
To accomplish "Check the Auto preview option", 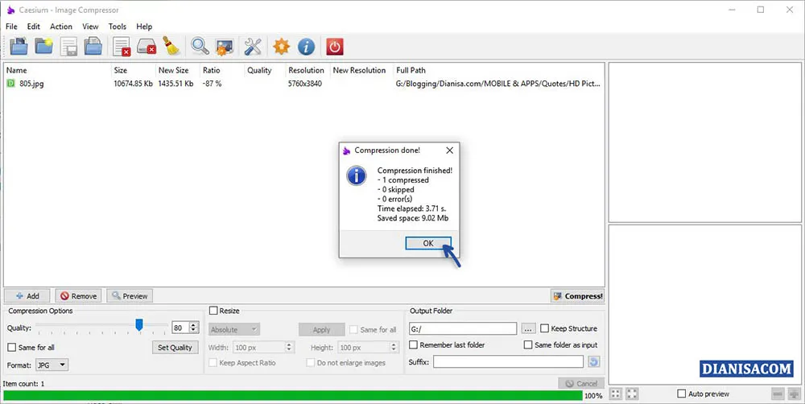I will coord(682,394).
